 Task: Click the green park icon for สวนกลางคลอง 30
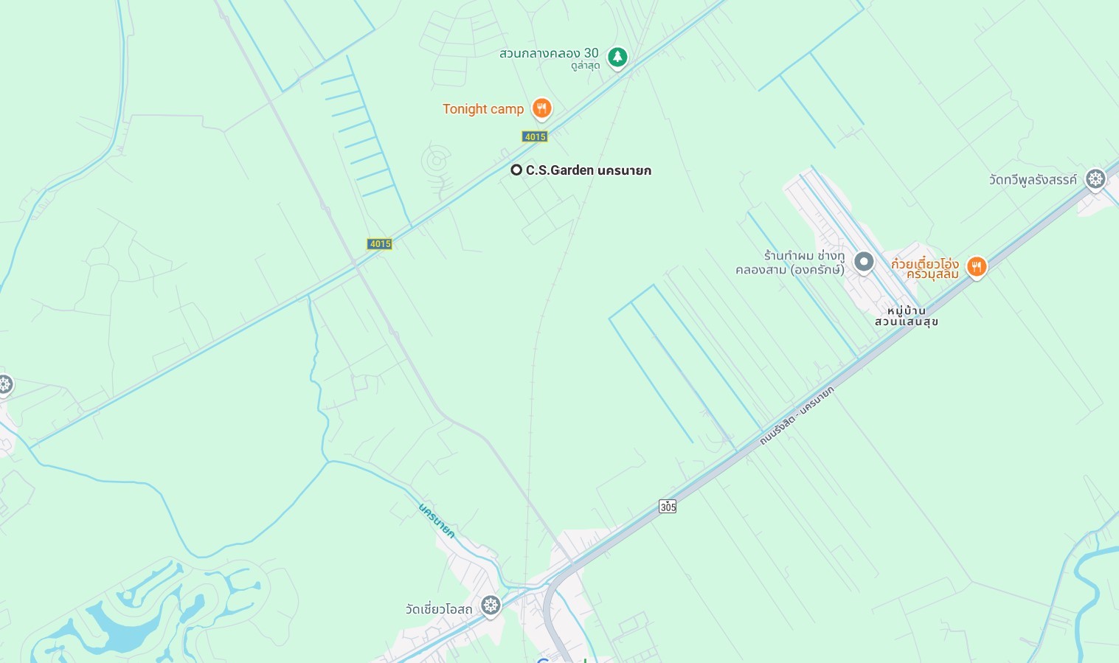pyautogui.click(x=617, y=56)
